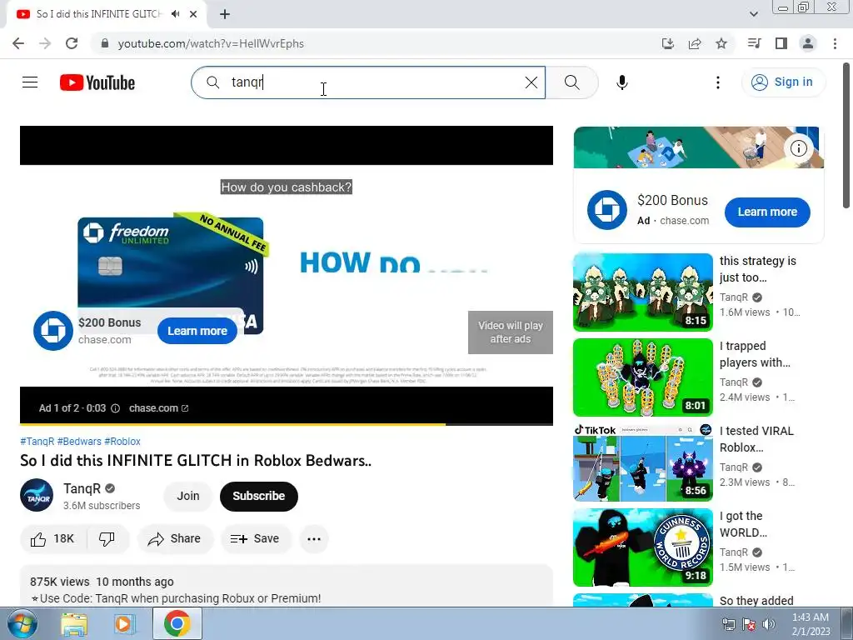Click the search magnifier button

[571, 82]
